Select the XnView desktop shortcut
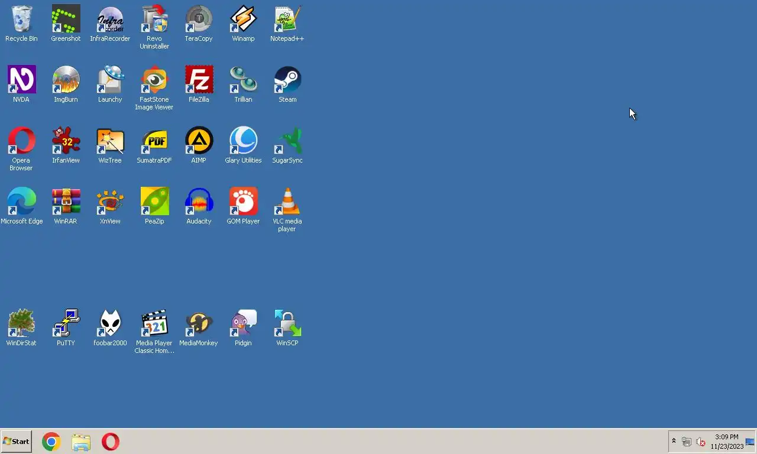Screen dimensions: 757x454 coord(110,206)
